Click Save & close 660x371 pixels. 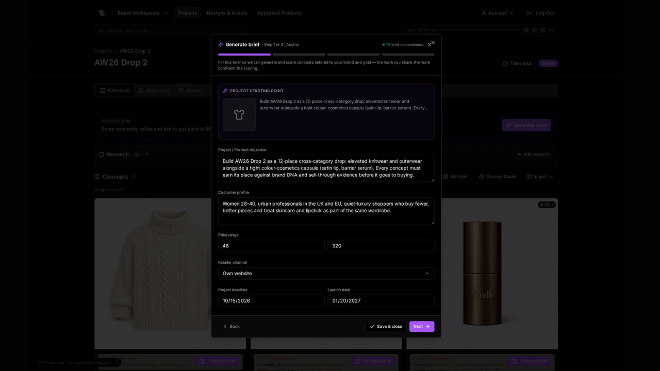[386, 327]
